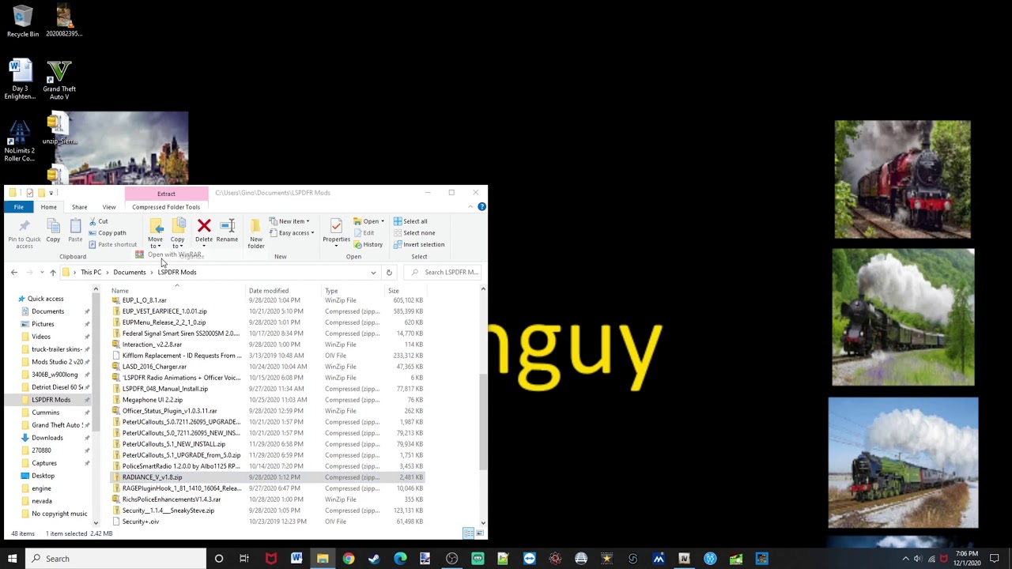Switch to Large icons view
This screenshot has height=569, width=1012.
coord(478,533)
